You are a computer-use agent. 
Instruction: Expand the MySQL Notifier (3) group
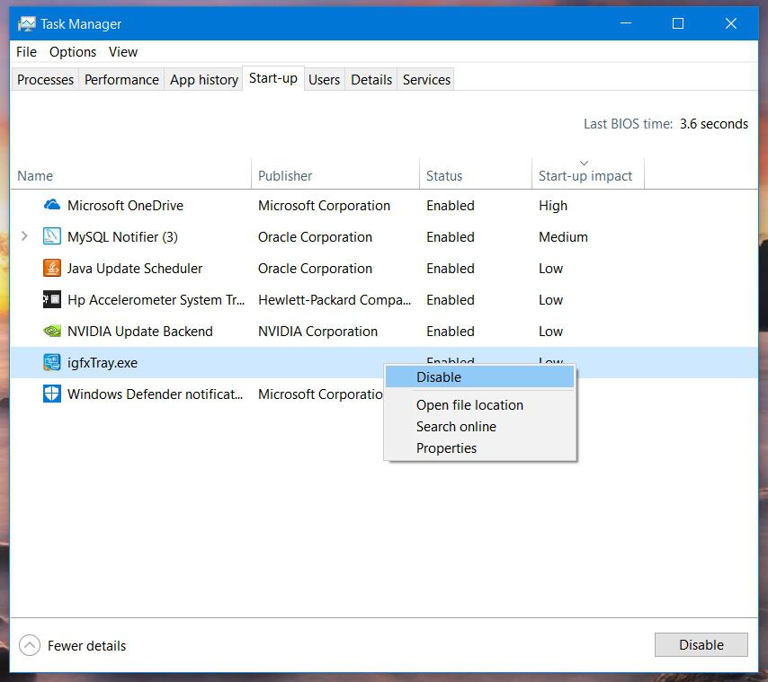pos(24,236)
